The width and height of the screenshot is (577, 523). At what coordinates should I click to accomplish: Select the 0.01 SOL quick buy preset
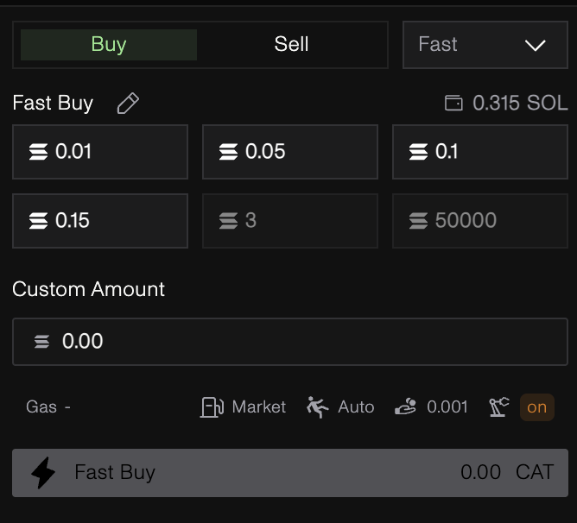[100, 152]
